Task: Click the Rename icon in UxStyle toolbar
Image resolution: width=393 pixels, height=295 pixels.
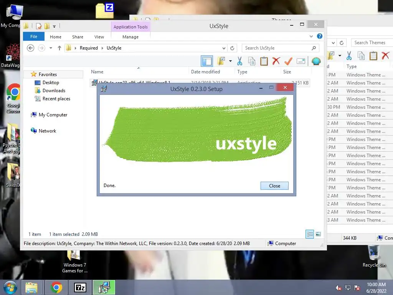Action: pos(301,61)
